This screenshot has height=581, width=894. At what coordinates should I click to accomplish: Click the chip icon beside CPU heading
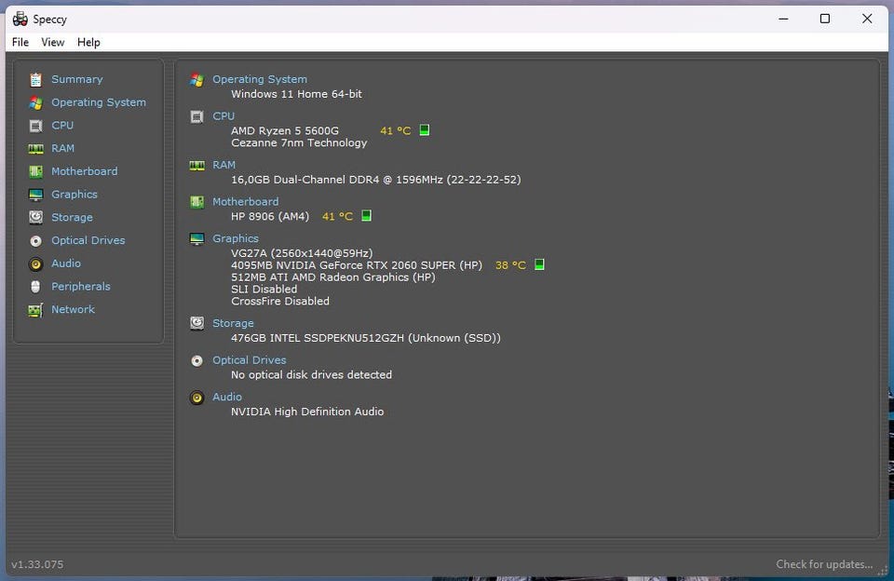196,117
